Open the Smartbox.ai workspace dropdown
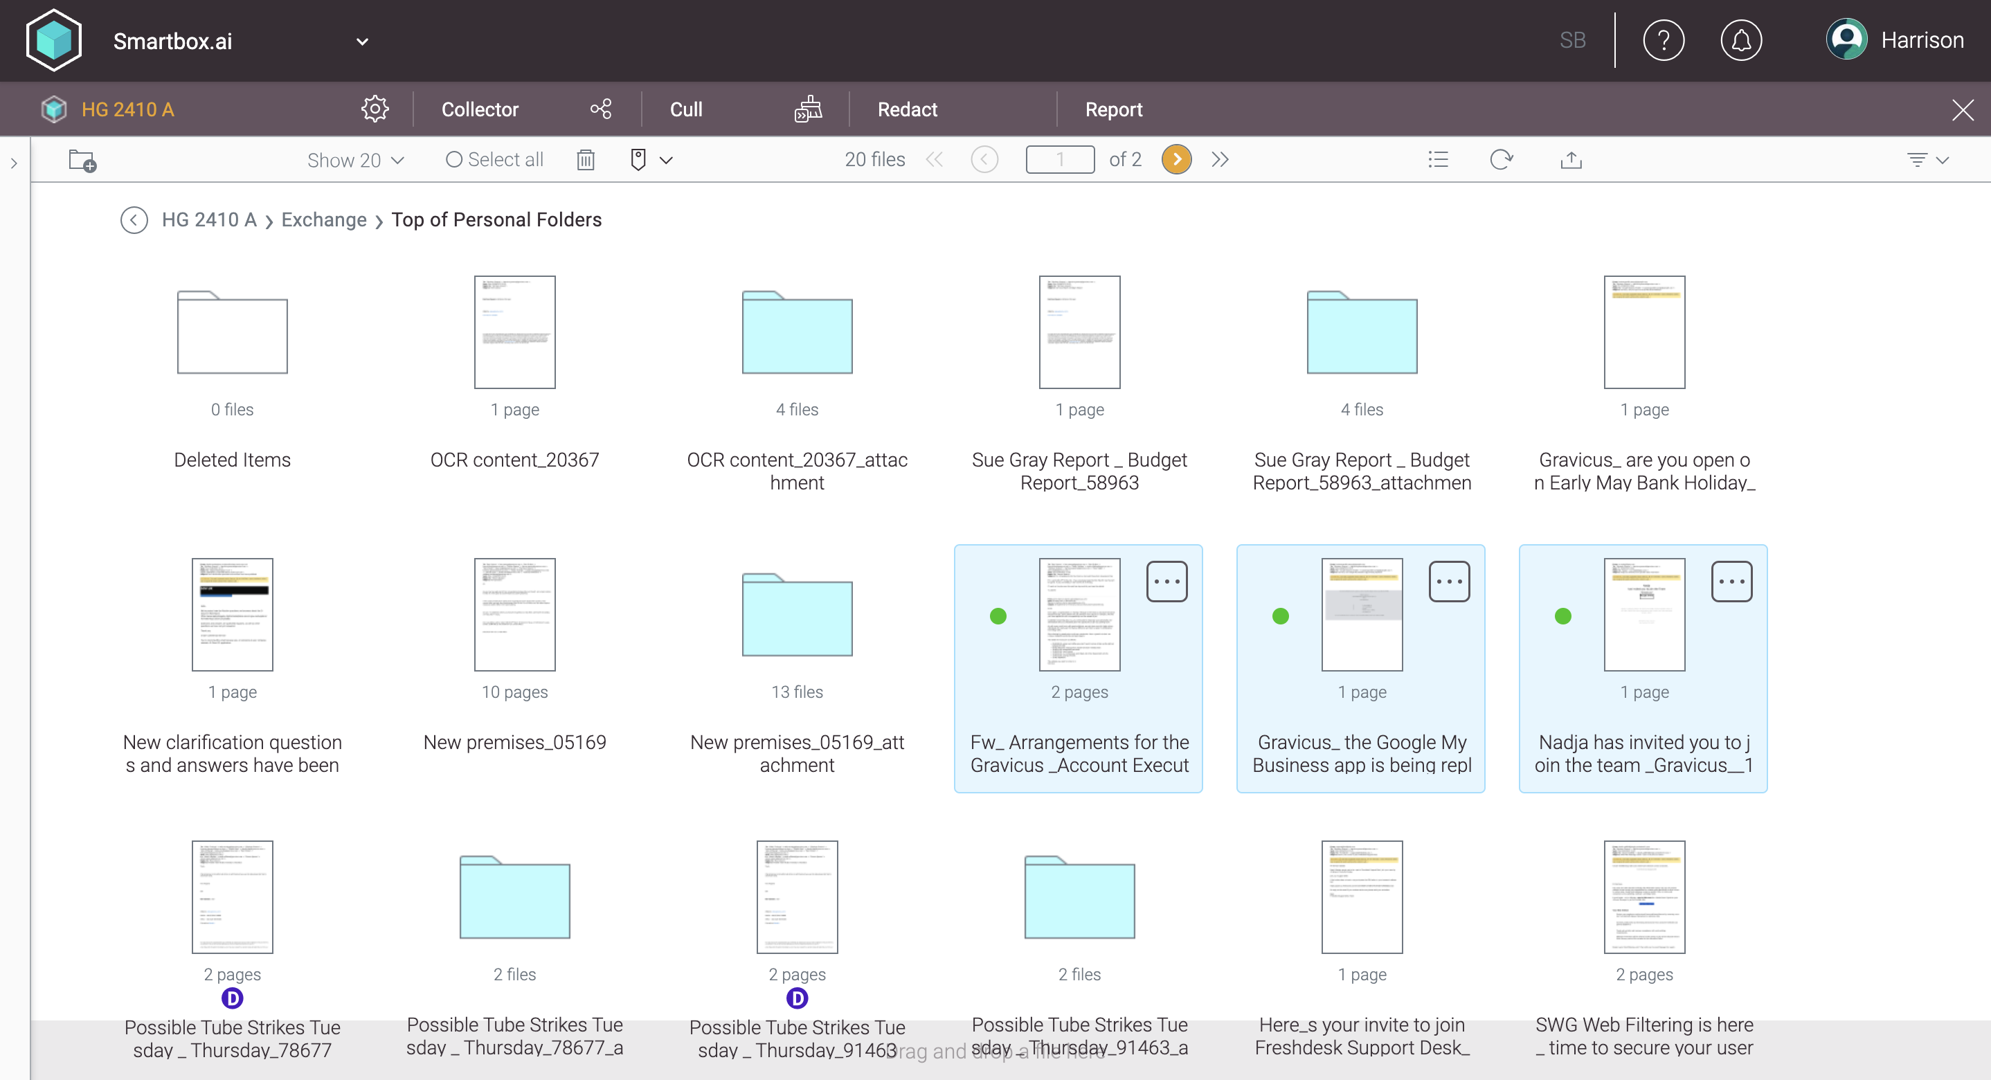Image resolution: width=1991 pixels, height=1080 pixels. click(362, 42)
